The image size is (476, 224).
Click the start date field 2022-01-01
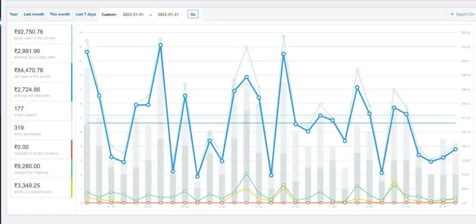pyautogui.click(x=132, y=14)
